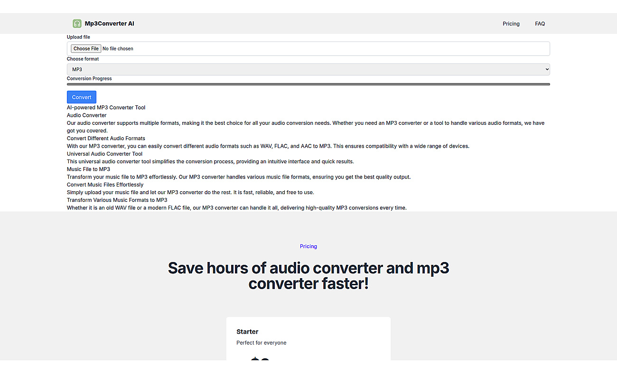Click paragraph starting "Simply upload your music file"

tap(190, 192)
